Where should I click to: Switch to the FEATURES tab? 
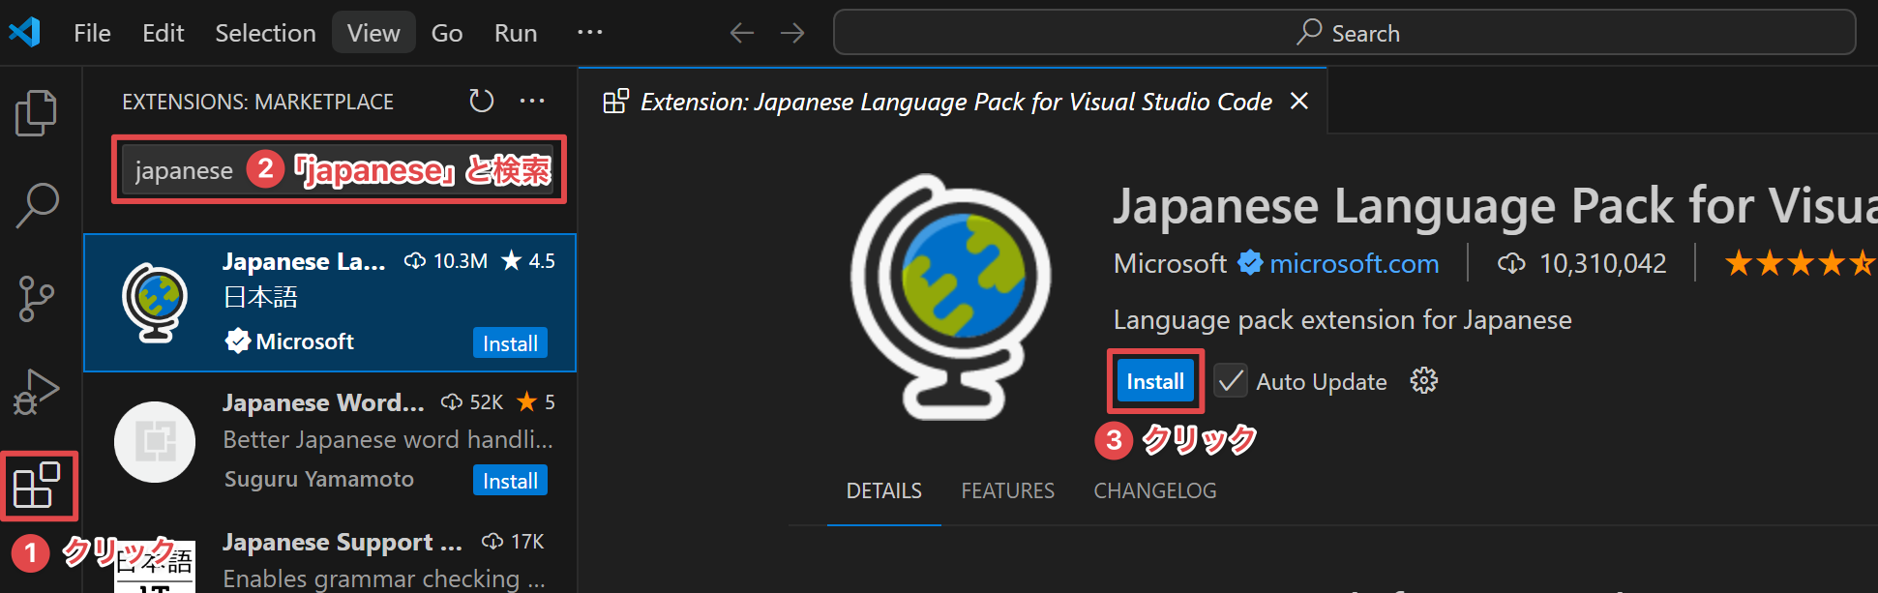pyautogui.click(x=1007, y=490)
